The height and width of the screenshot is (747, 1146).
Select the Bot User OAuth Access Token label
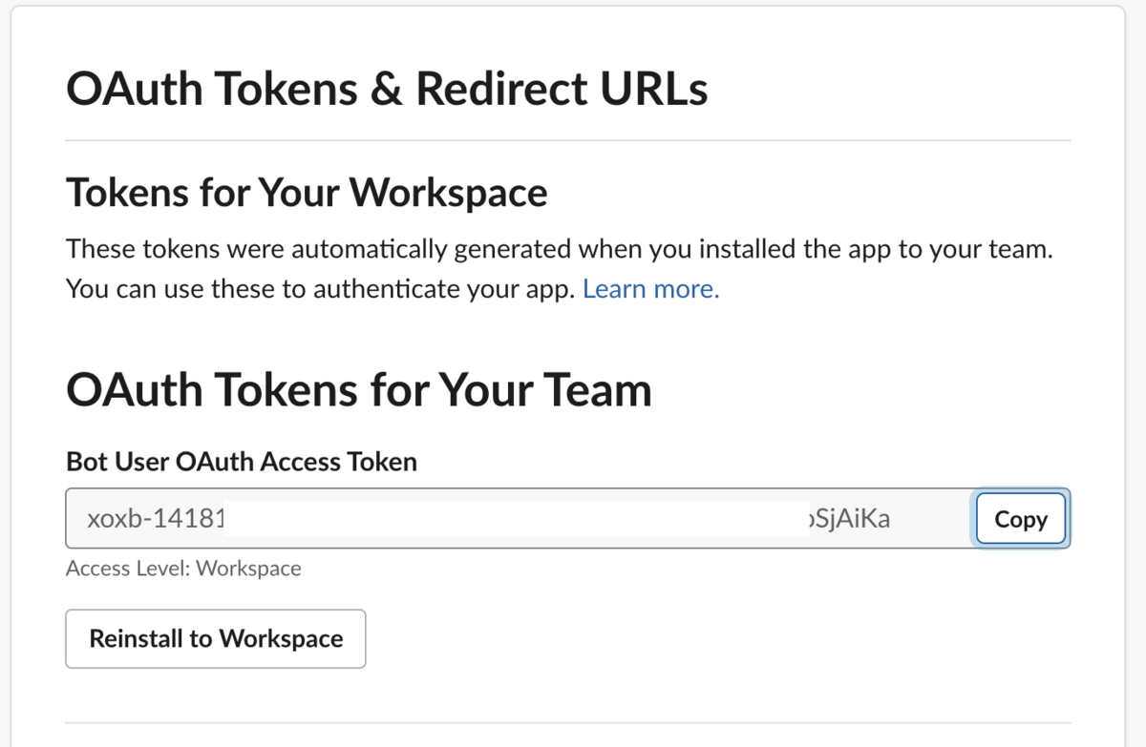coord(242,462)
